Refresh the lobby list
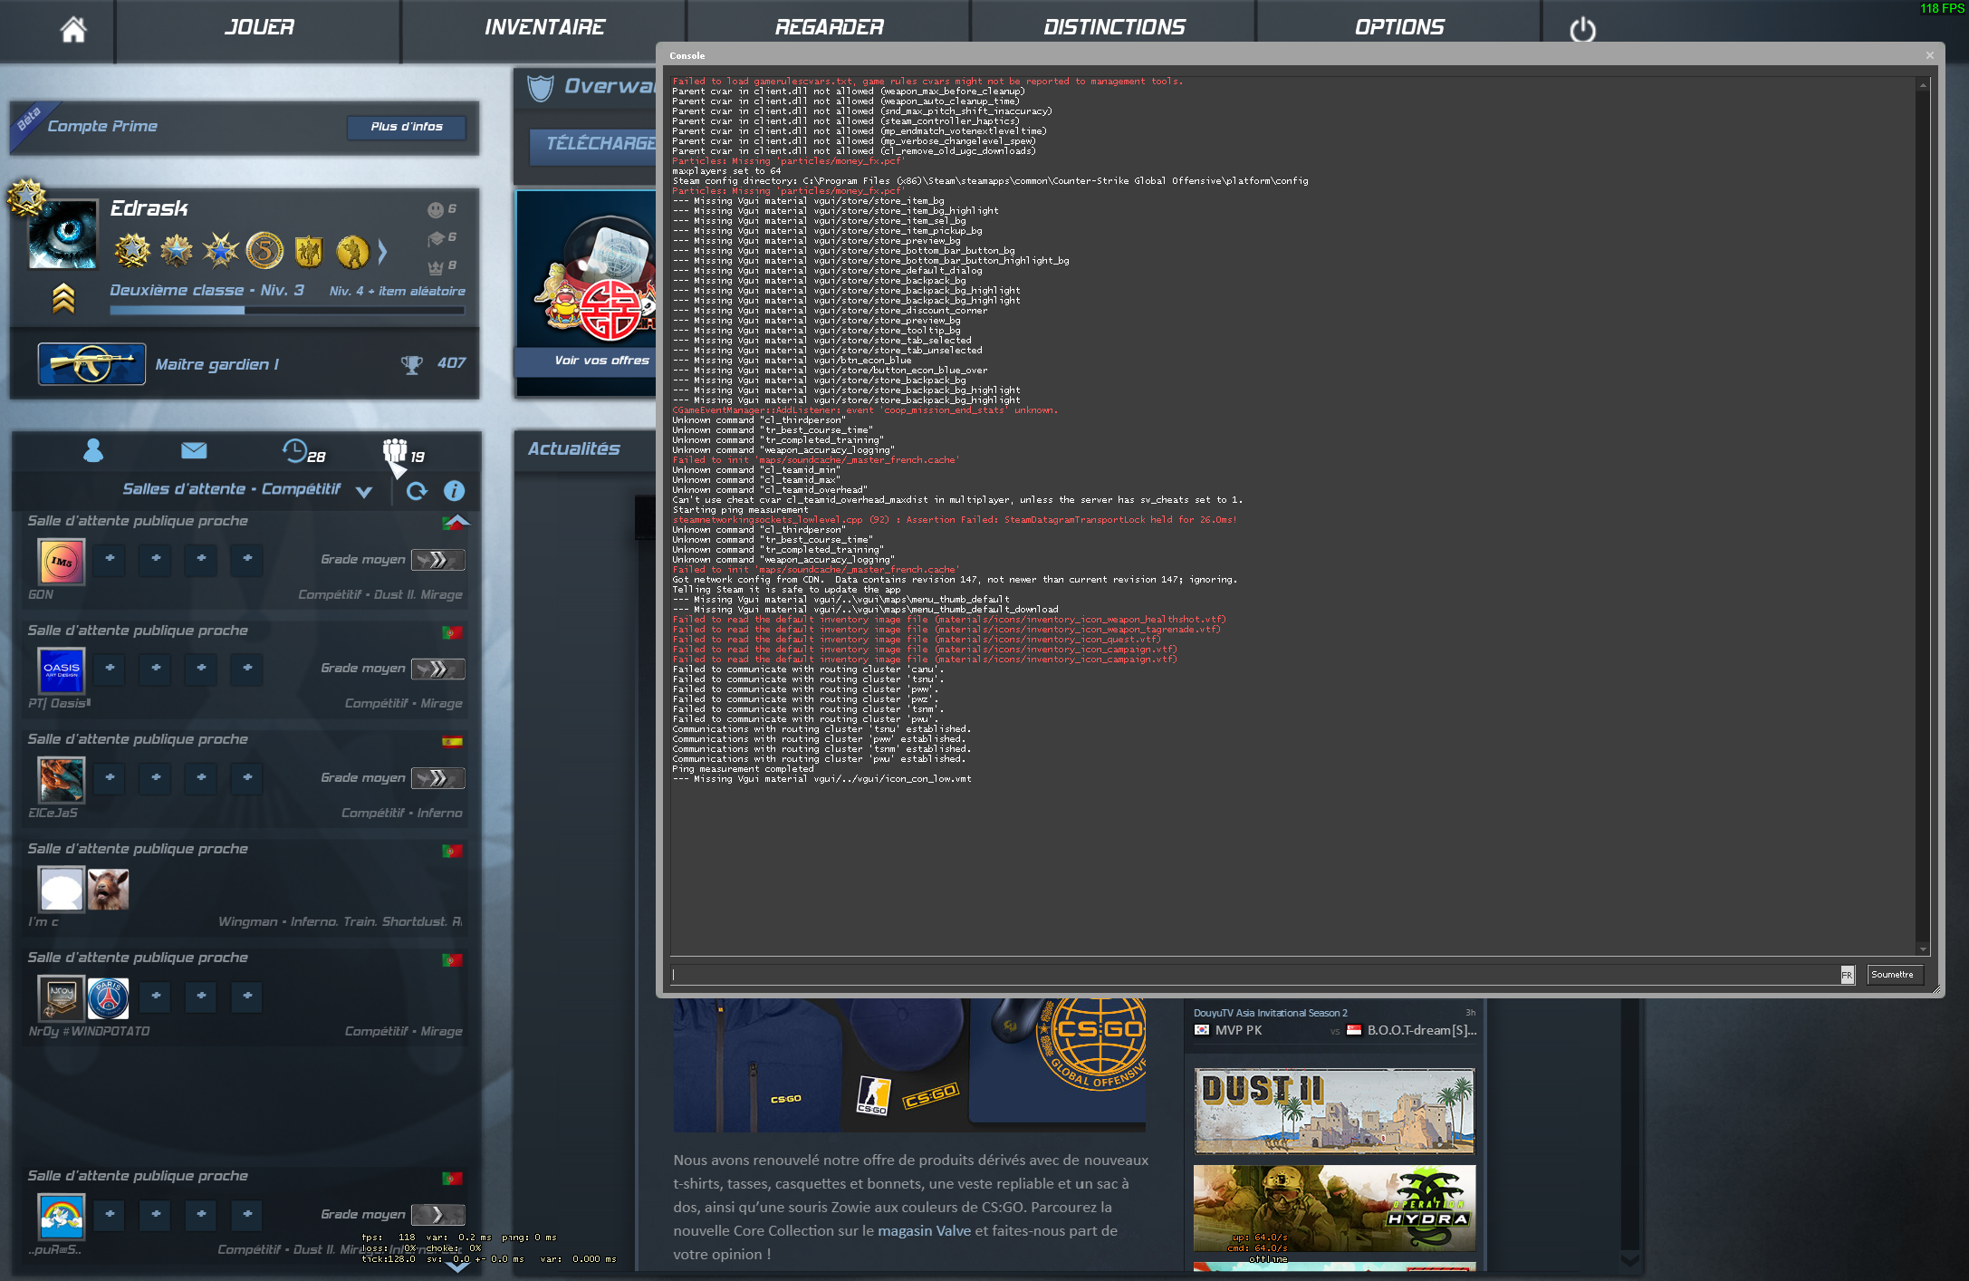Viewport: 1969px width, 1281px height. pos(417,491)
